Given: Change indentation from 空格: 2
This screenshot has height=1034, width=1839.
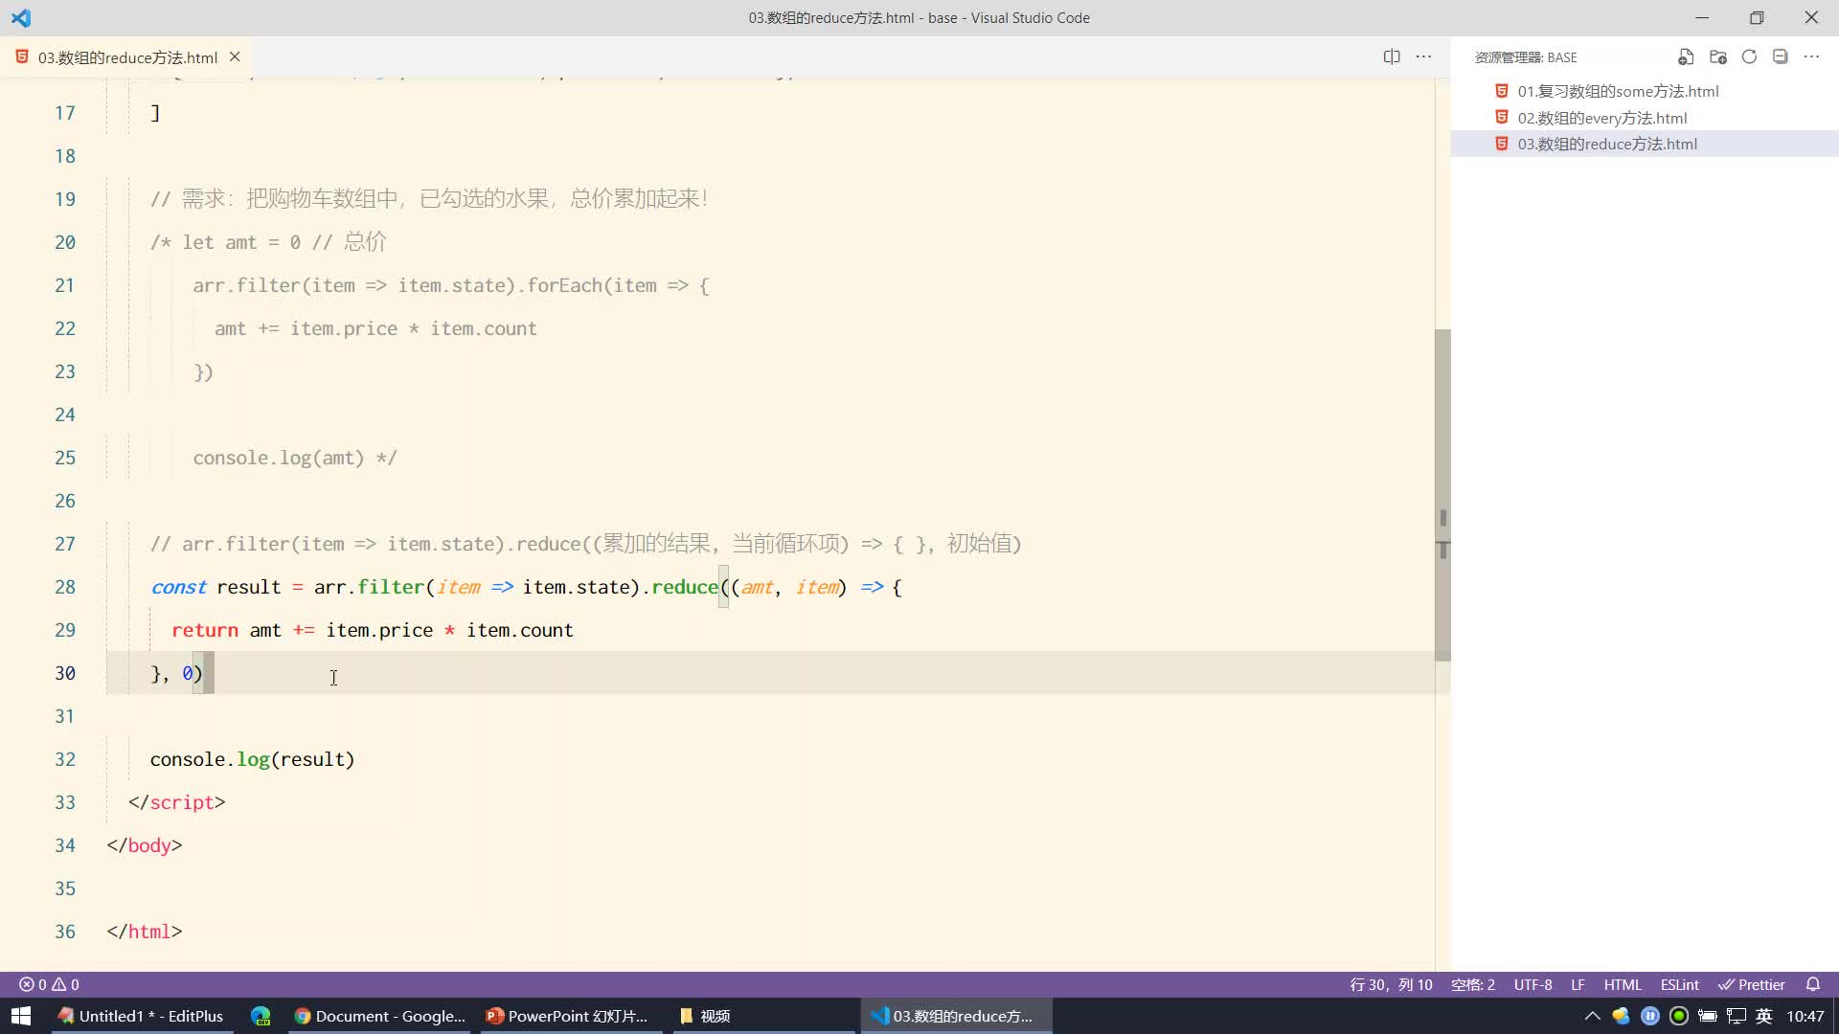Looking at the screenshot, I should click(x=1472, y=984).
